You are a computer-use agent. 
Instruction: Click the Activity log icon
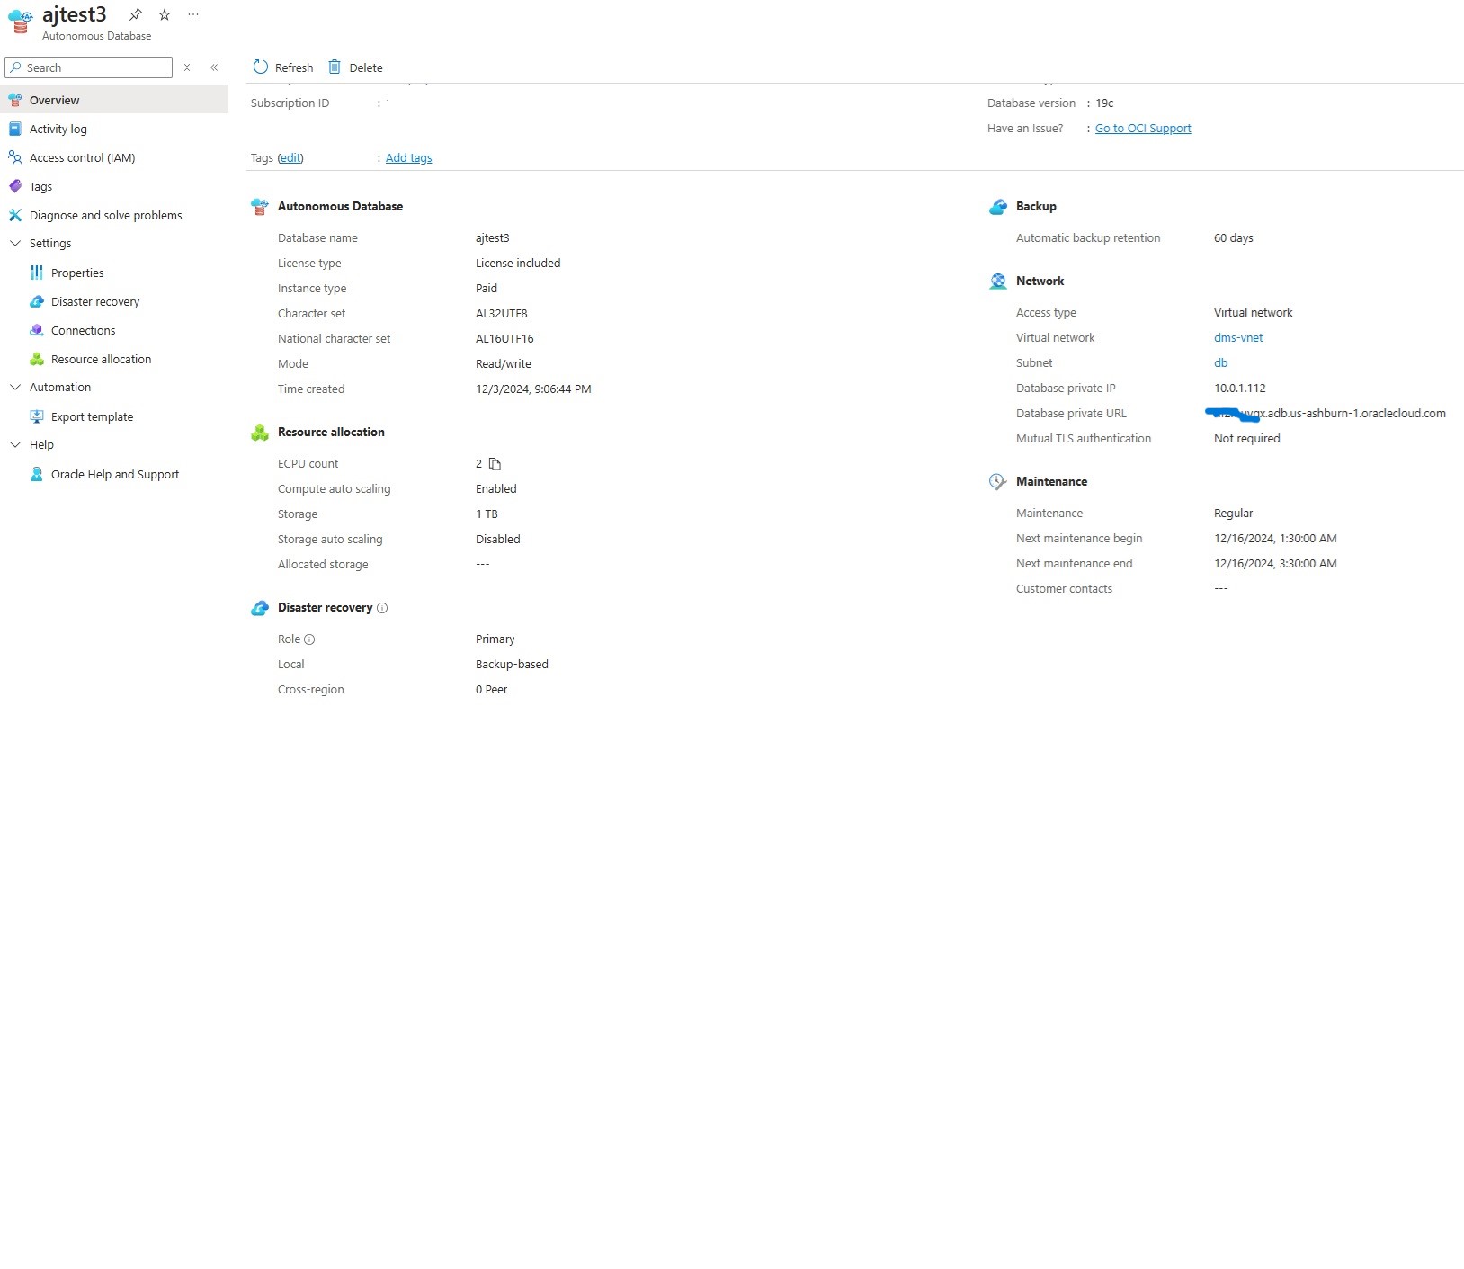tap(15, 129)
